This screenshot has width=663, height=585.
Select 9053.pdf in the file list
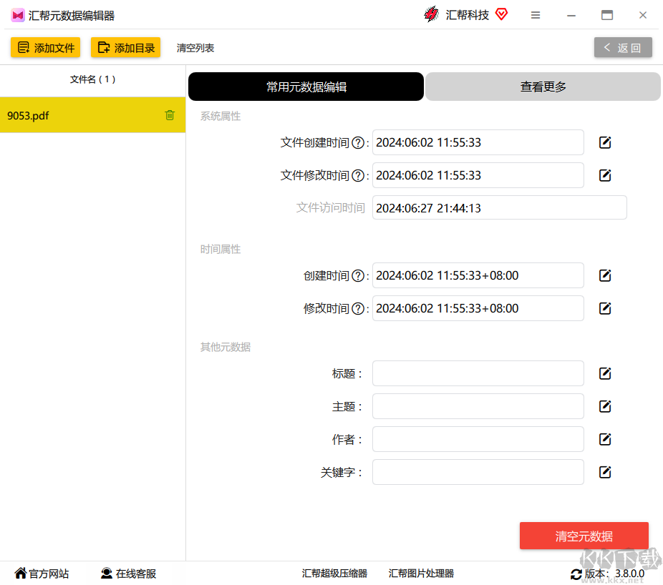pyautogui.click(x=92, y=115)
